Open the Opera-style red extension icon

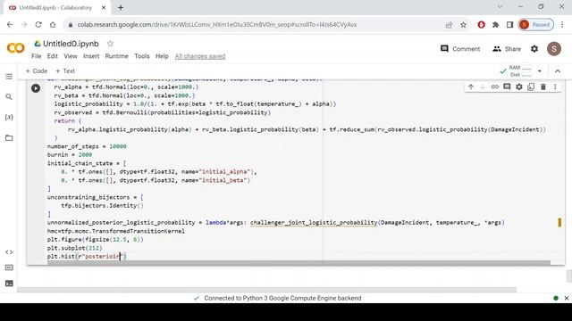click(x=481, y=25)
